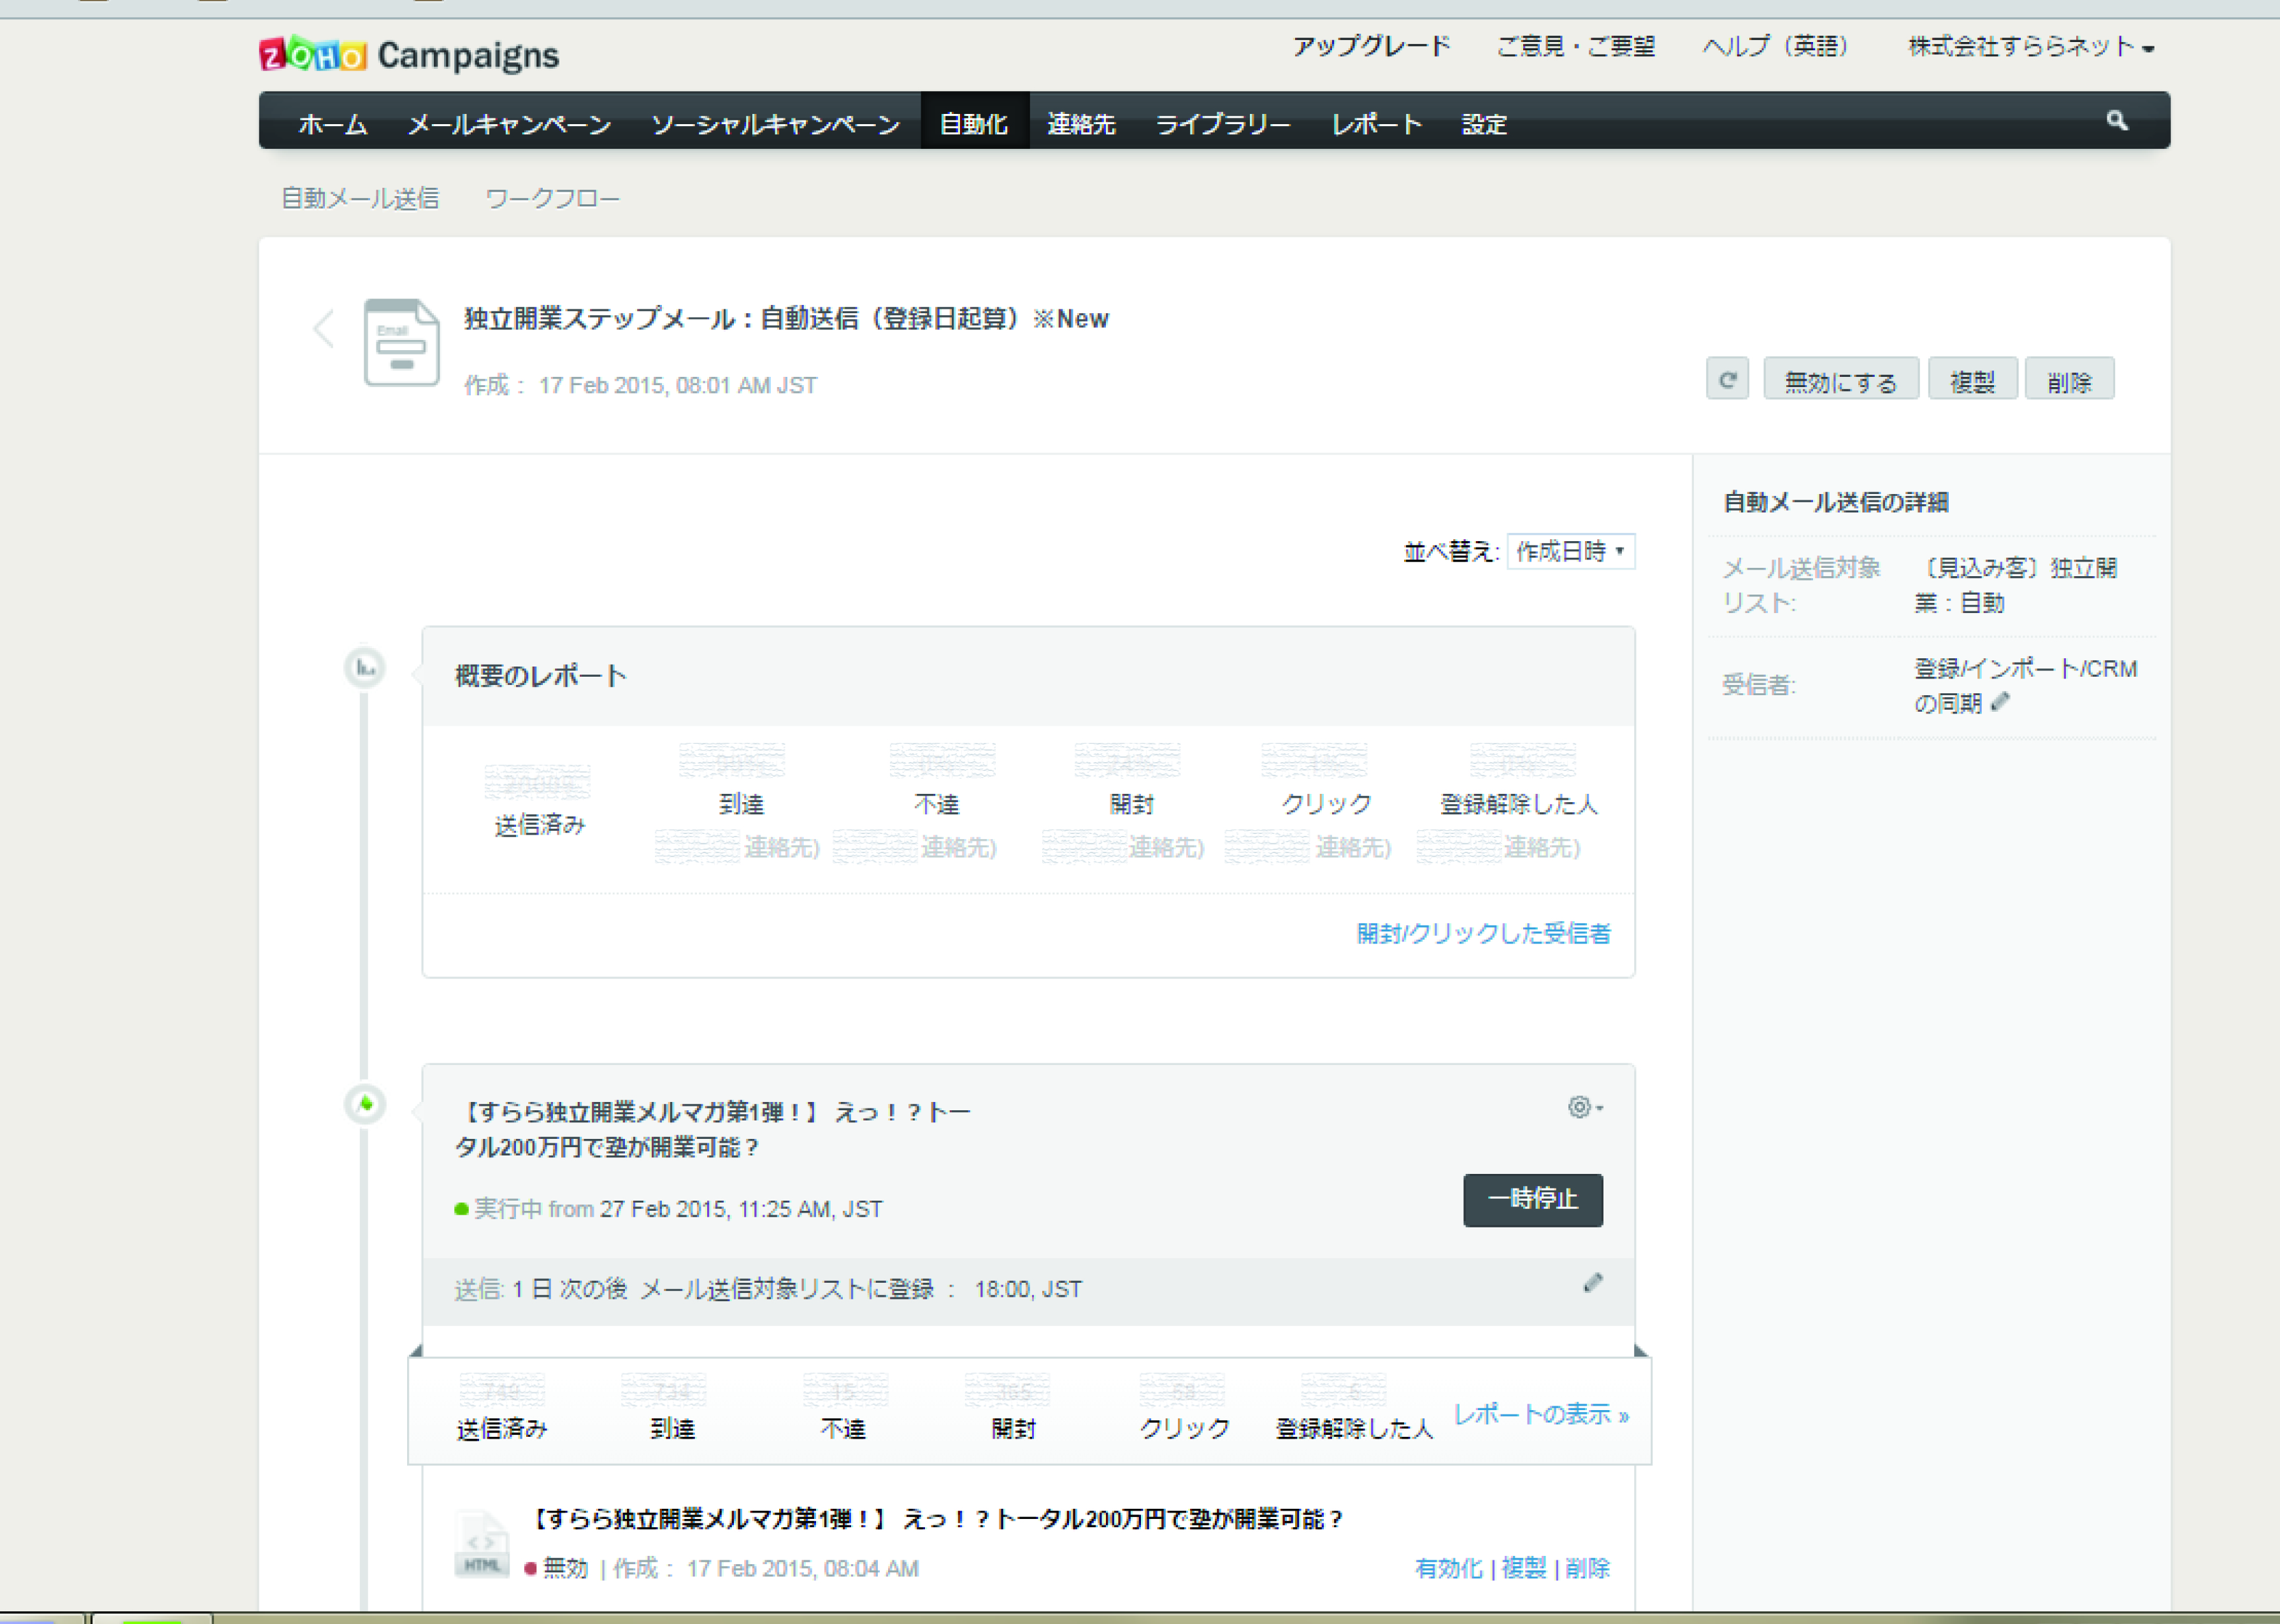
Task: Click 有効化 link for the disabled message
Action: coord(1447,1568)
